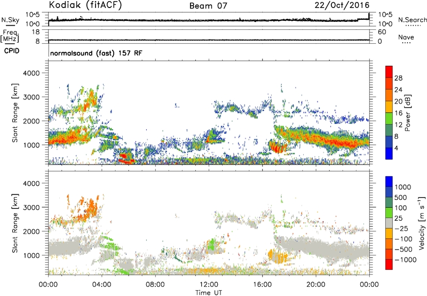Image resolution: width=427 pixels, height=296 pixels.
Task: Select the 'Beam 07' heading
Action: coord(208,6)
